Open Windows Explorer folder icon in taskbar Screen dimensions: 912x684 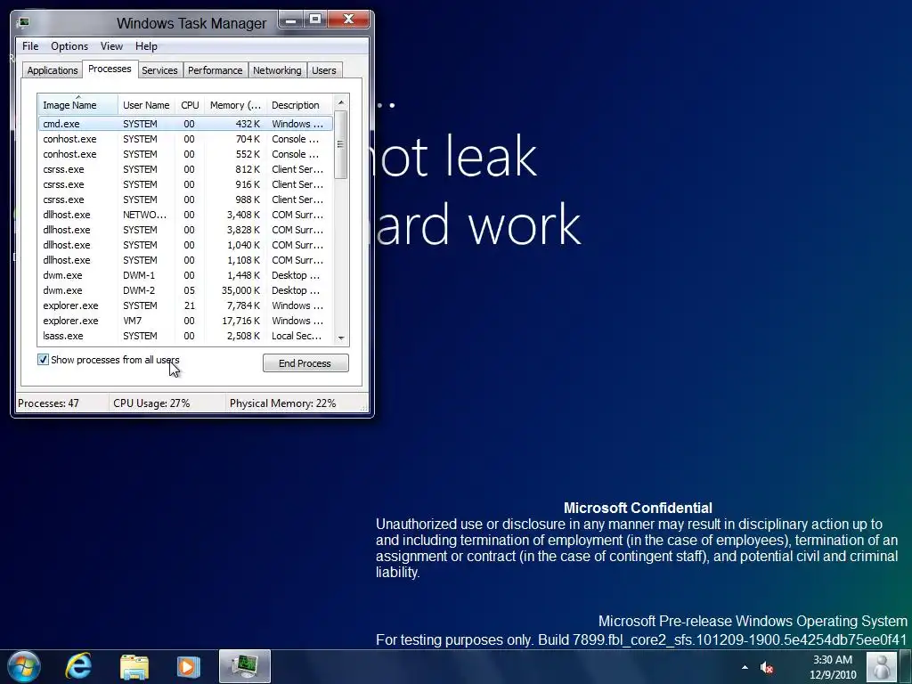click(x=134, y=666)
